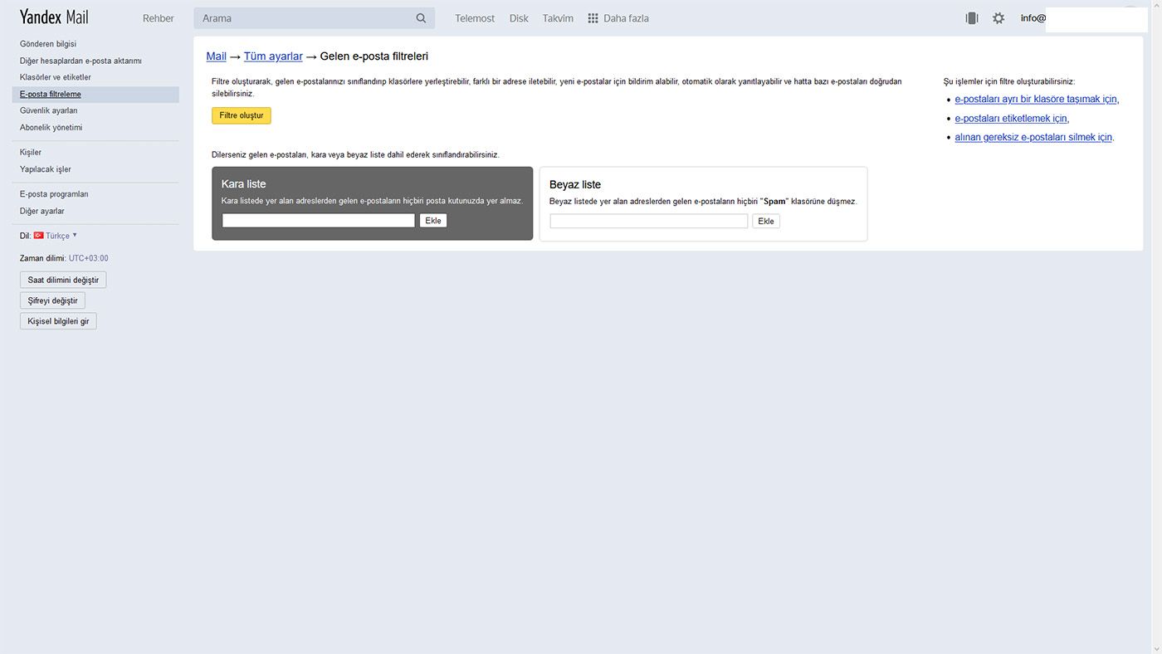Click the Beyaz liste address field
Viewport: 1162px width, 654px height.
pos(649,222)
